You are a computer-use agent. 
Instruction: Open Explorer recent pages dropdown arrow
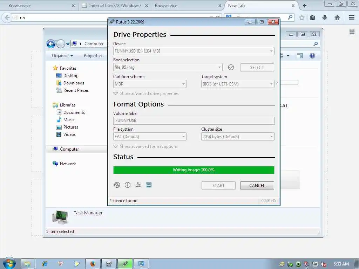tap(68, 44)
